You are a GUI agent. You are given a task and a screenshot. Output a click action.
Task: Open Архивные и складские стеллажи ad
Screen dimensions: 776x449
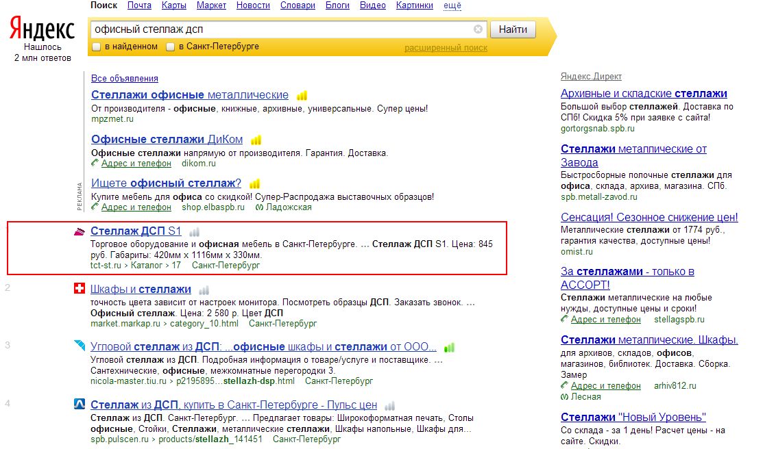(x=644, y=93)
